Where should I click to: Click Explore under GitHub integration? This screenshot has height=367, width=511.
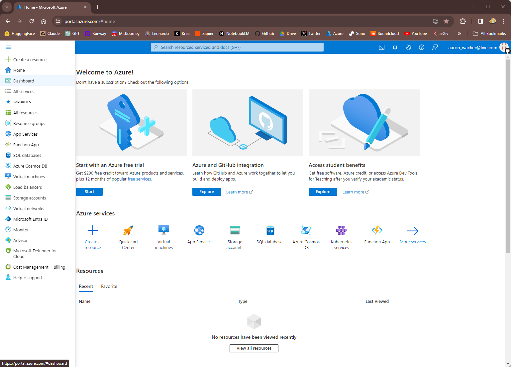pyautogui.click(x=207, y=192)
